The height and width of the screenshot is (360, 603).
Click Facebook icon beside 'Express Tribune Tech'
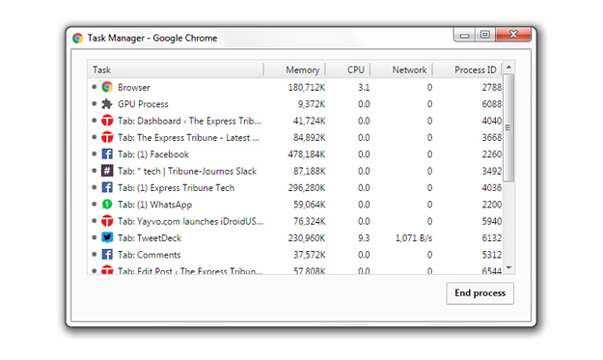(107, 187)
